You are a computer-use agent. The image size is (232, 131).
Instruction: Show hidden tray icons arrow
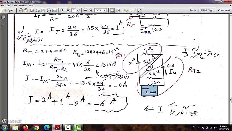click(199, 127)
